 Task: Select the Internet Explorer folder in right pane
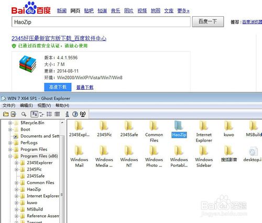pyautogui.click(x=204, y=125)
